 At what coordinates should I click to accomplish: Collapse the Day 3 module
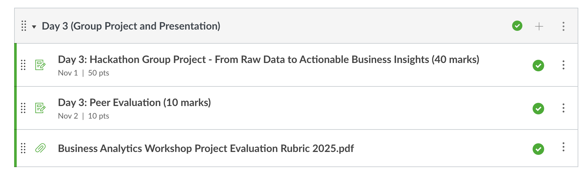pos(34,27)
